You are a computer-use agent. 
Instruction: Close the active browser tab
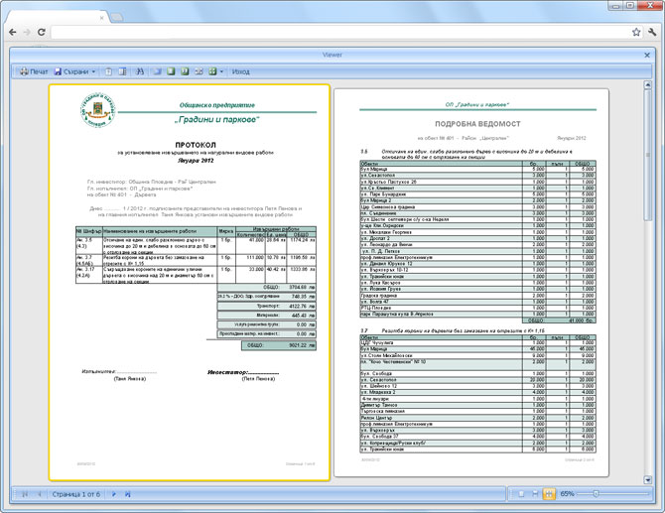[x=102, y=18]
